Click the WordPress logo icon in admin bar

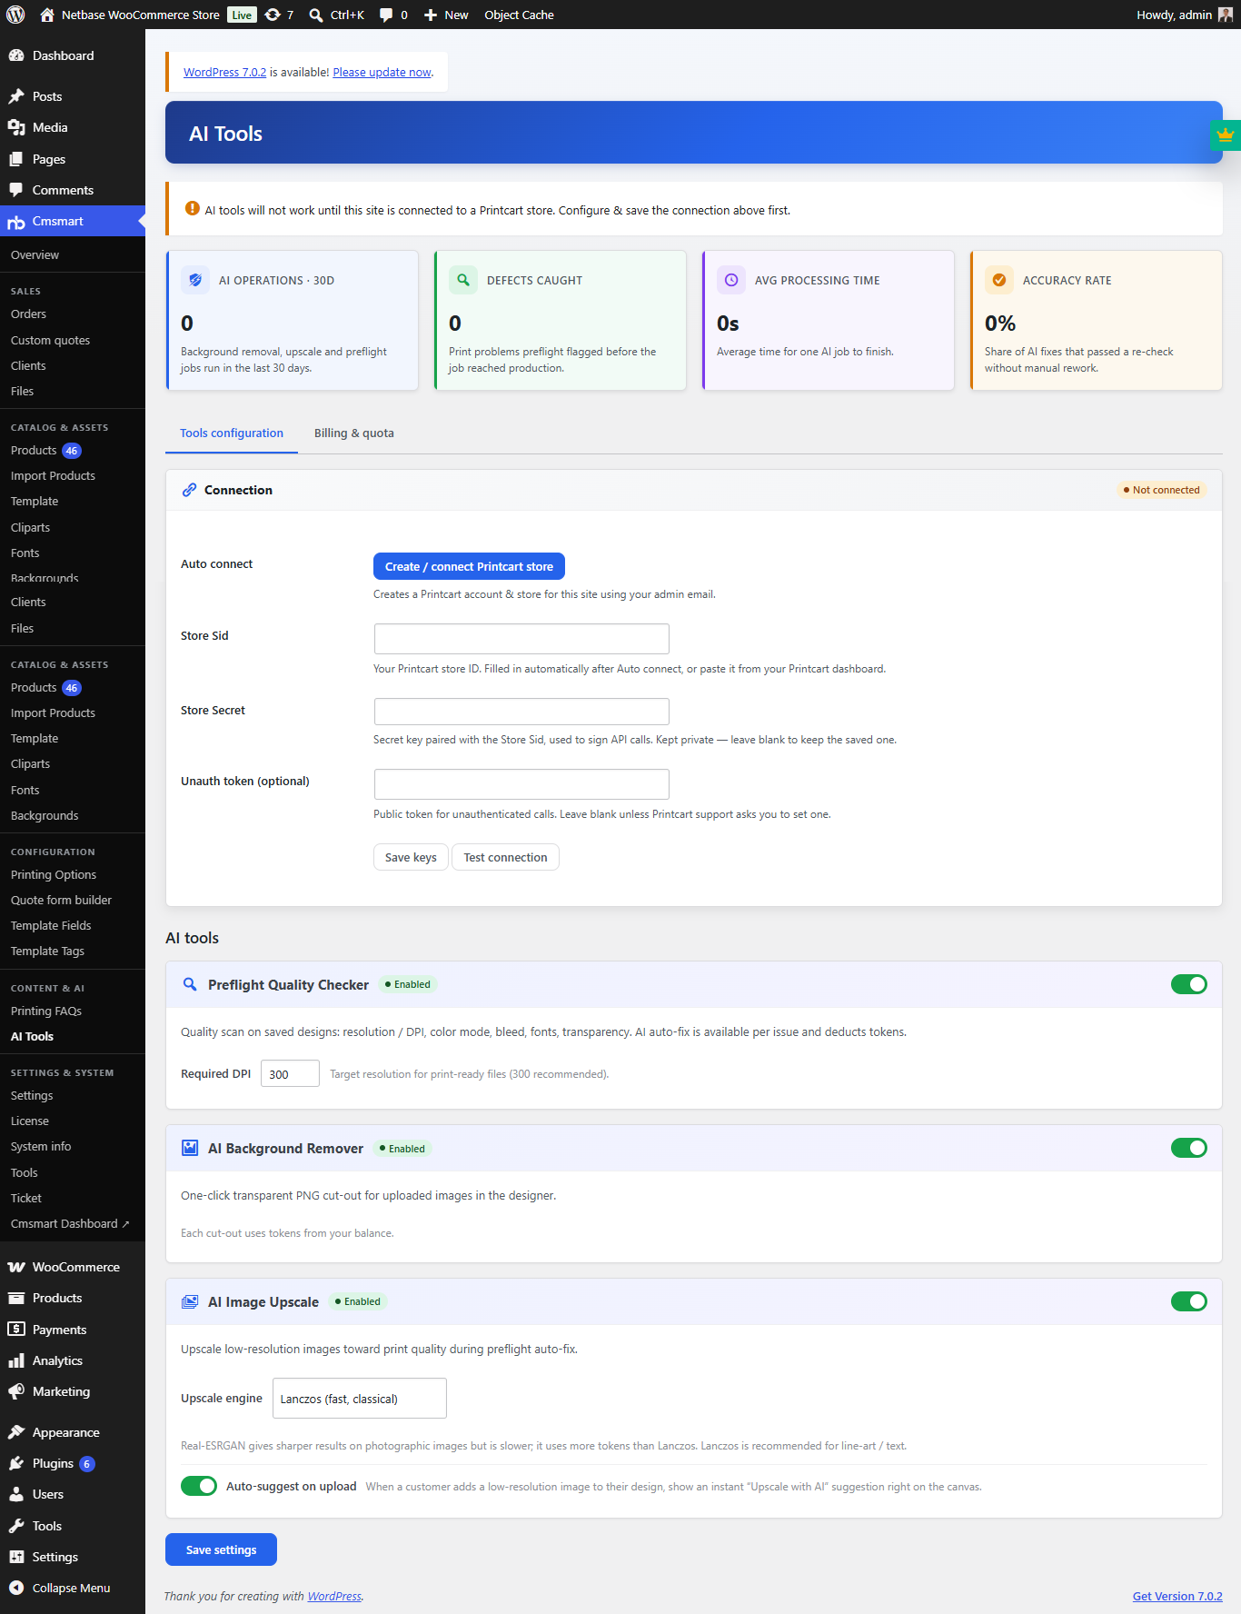tap(15, 15)
